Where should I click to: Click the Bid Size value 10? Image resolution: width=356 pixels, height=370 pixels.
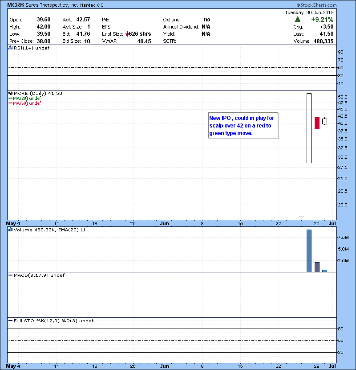point(87,41)
